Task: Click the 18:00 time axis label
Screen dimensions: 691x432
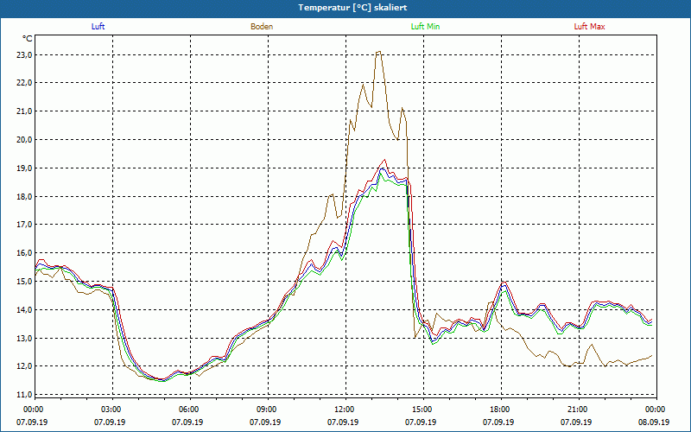Action: click(498, 410)
